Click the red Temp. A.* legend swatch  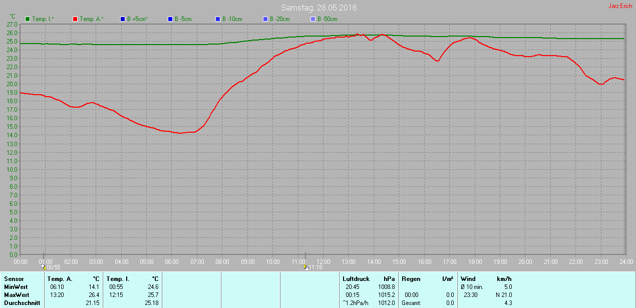pyautogui.click(x=75, y=19)
